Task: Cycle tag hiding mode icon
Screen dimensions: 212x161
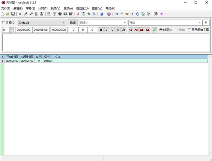Action: click(161, 14)
